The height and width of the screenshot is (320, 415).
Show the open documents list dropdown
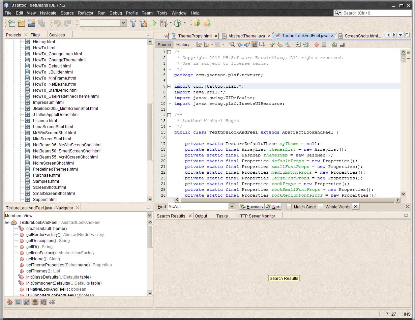click(401, 35)
